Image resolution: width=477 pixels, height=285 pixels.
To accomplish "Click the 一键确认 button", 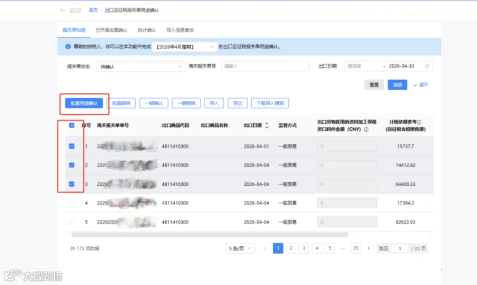I will (x=154, y=103).
